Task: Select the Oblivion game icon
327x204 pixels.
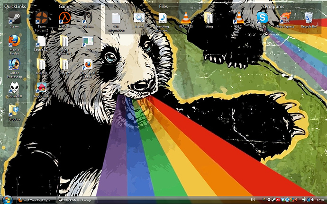Action: pyautogui.click(x=88, y=18)
